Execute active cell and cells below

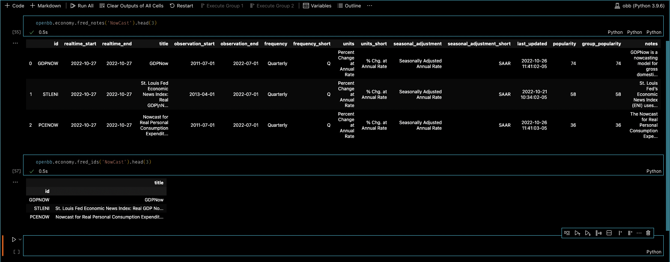click(588, 233)
